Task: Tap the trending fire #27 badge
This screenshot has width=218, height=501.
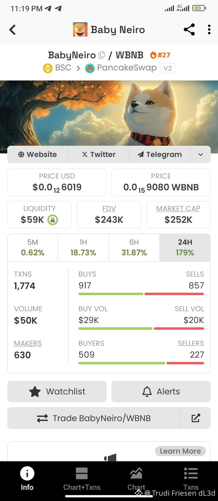Action: [160, 55]
